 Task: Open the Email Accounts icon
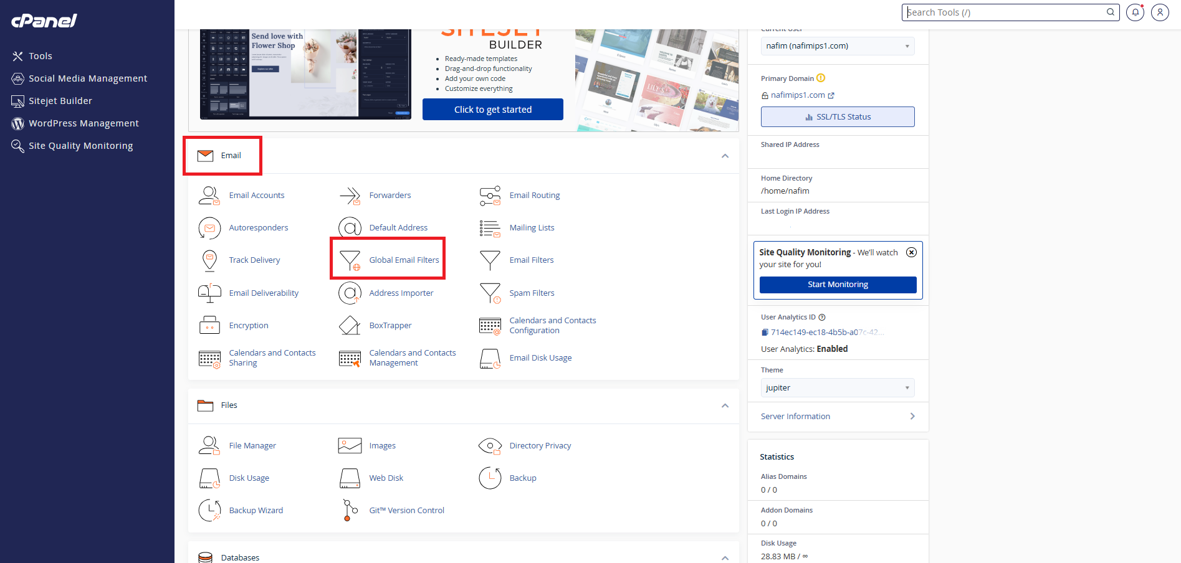pos(209,196)
